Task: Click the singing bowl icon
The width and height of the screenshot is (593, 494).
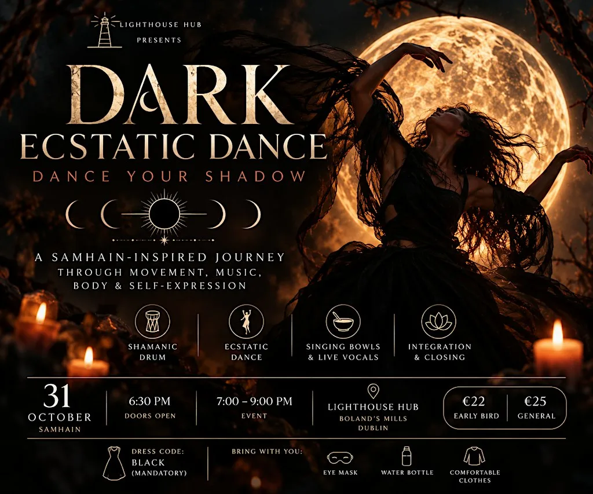Action: point(343,321)
